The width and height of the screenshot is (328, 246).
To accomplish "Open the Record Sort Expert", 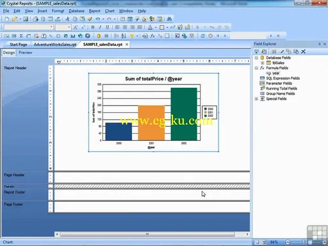I will [124, 36].
